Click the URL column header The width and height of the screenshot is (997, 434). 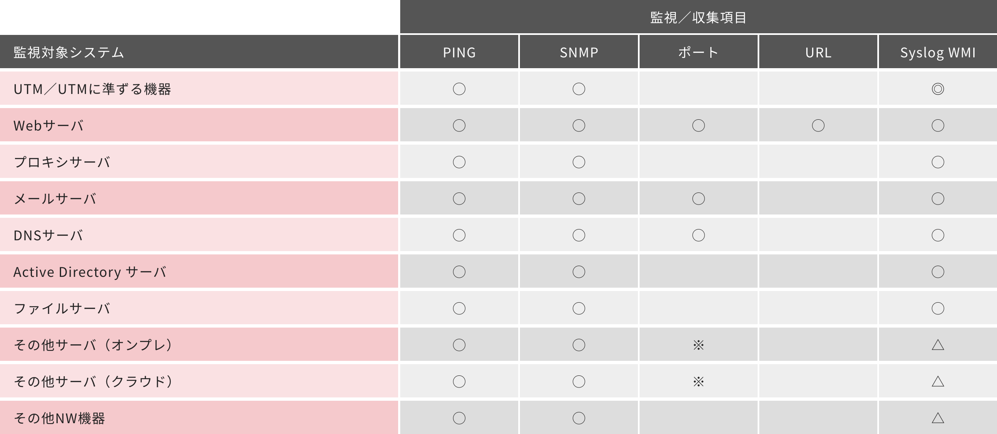point(818,52)
